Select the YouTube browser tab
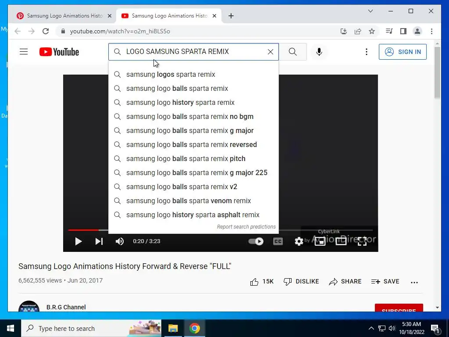The width and height of the screenshot is (449, 337). [169, 16]
